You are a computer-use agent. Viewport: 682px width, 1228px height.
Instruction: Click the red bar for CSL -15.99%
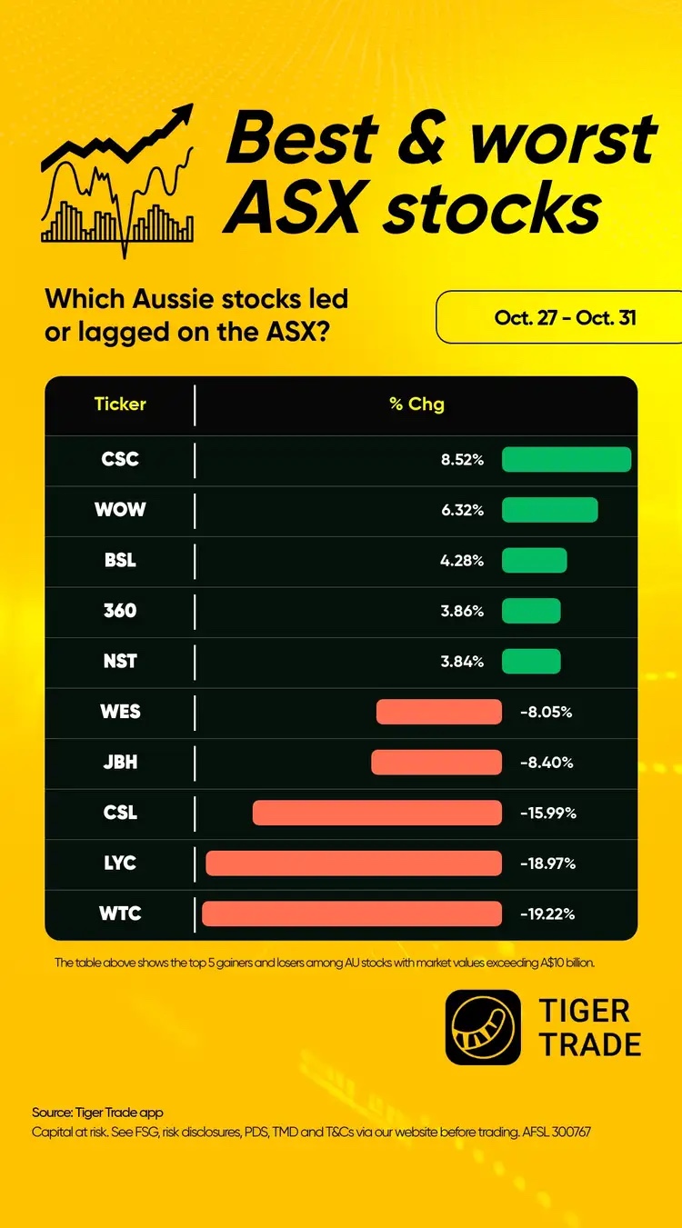[x=377, y=813]
